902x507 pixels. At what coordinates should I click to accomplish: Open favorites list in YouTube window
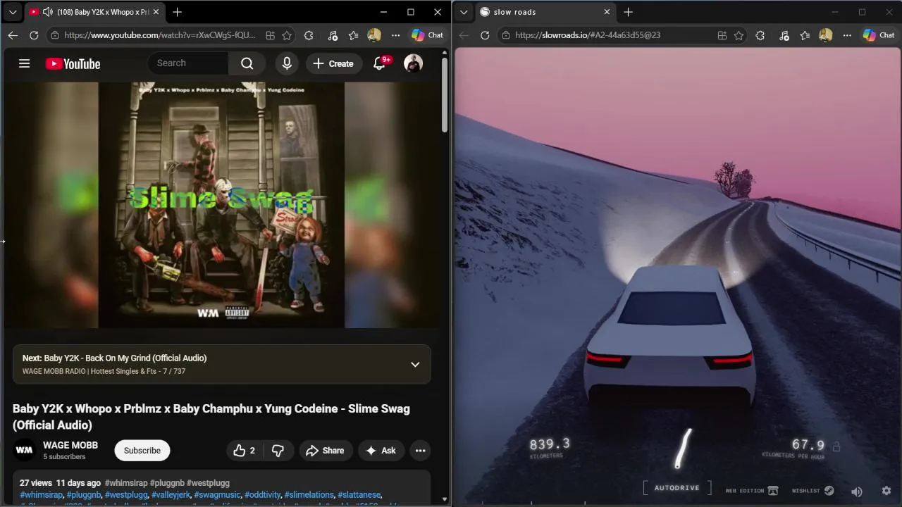pos(354,35)
